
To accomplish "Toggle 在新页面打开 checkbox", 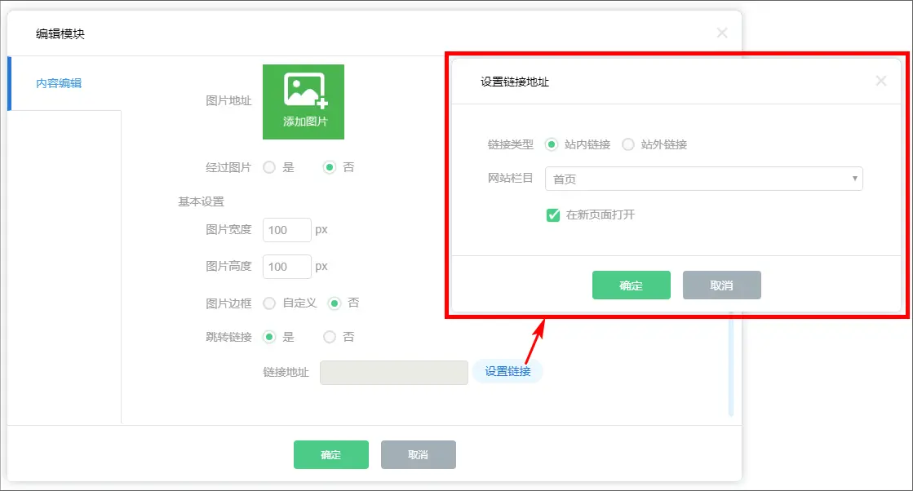I will pyautogui.click(x=553, y=215).
